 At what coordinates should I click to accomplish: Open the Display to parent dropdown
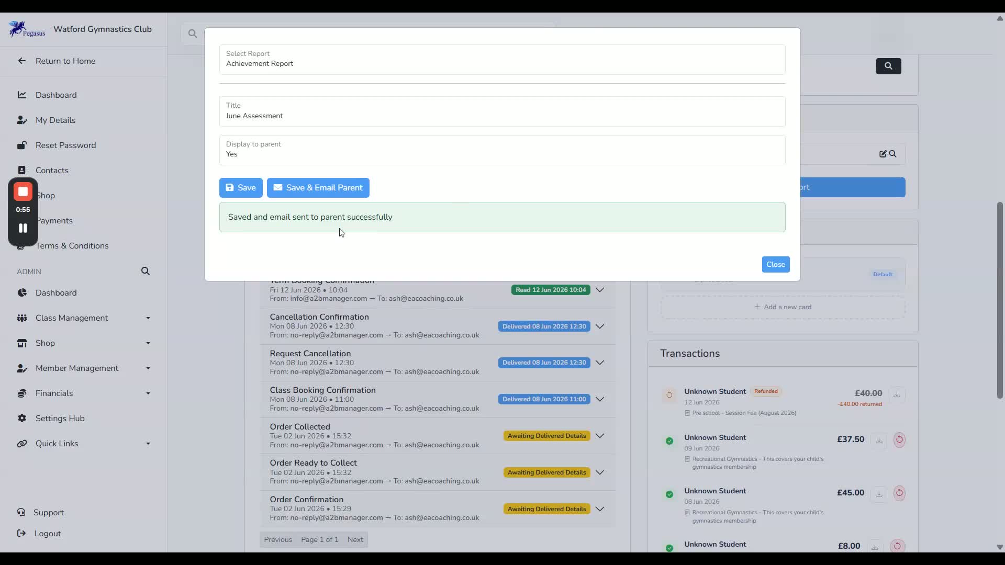[x=502, y=150]
